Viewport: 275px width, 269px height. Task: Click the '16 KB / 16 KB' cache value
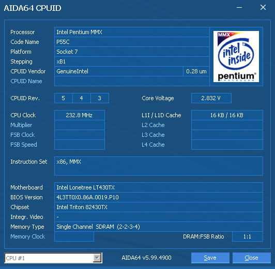227,115
